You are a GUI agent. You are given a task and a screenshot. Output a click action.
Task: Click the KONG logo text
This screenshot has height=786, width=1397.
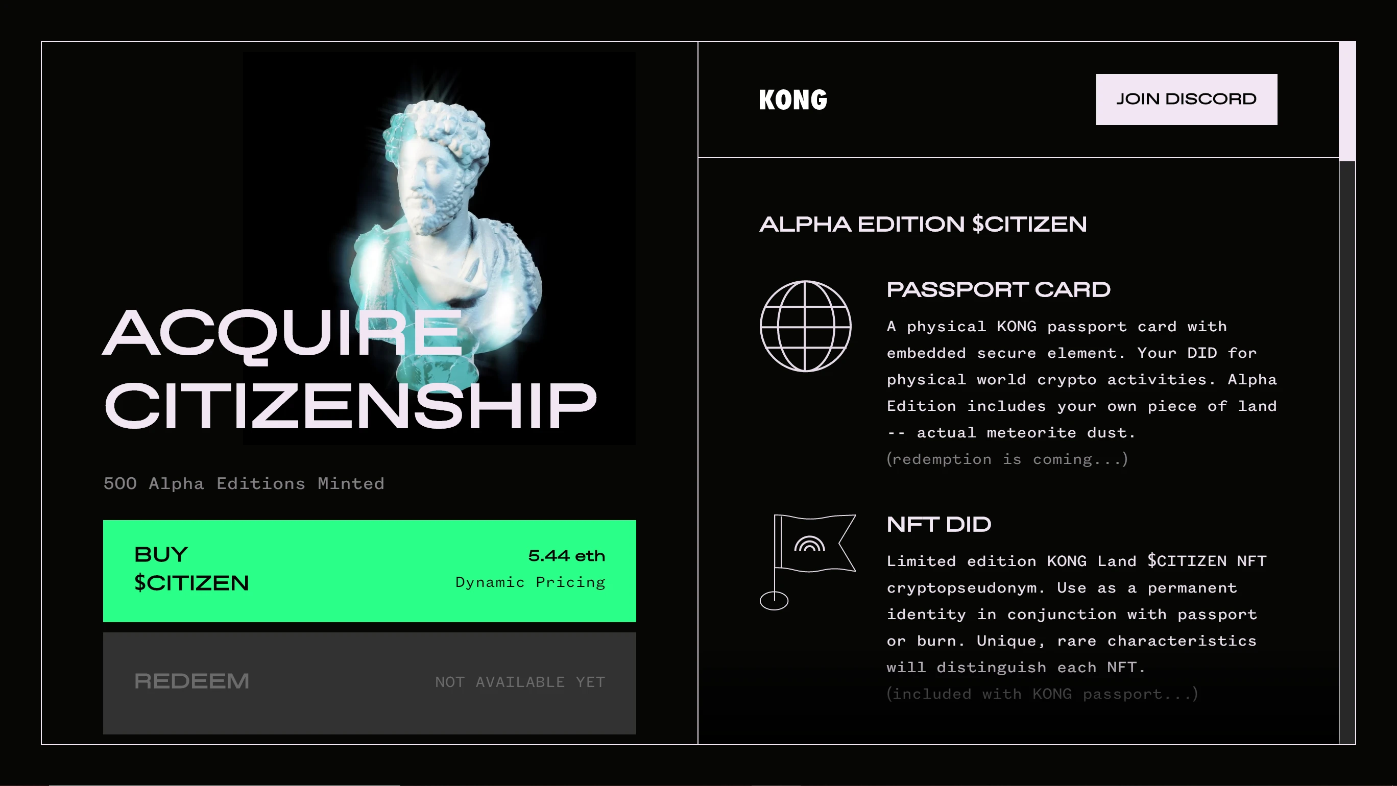point(791,99)
